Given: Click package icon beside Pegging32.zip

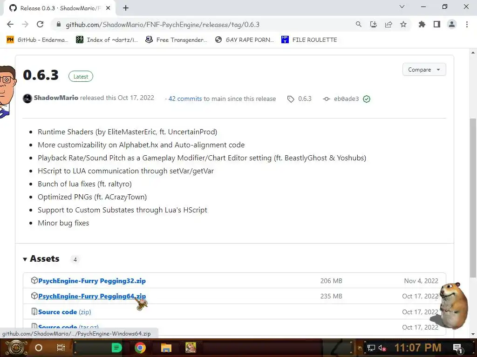Looking at the screenshot, I should (x=34, y=280).
